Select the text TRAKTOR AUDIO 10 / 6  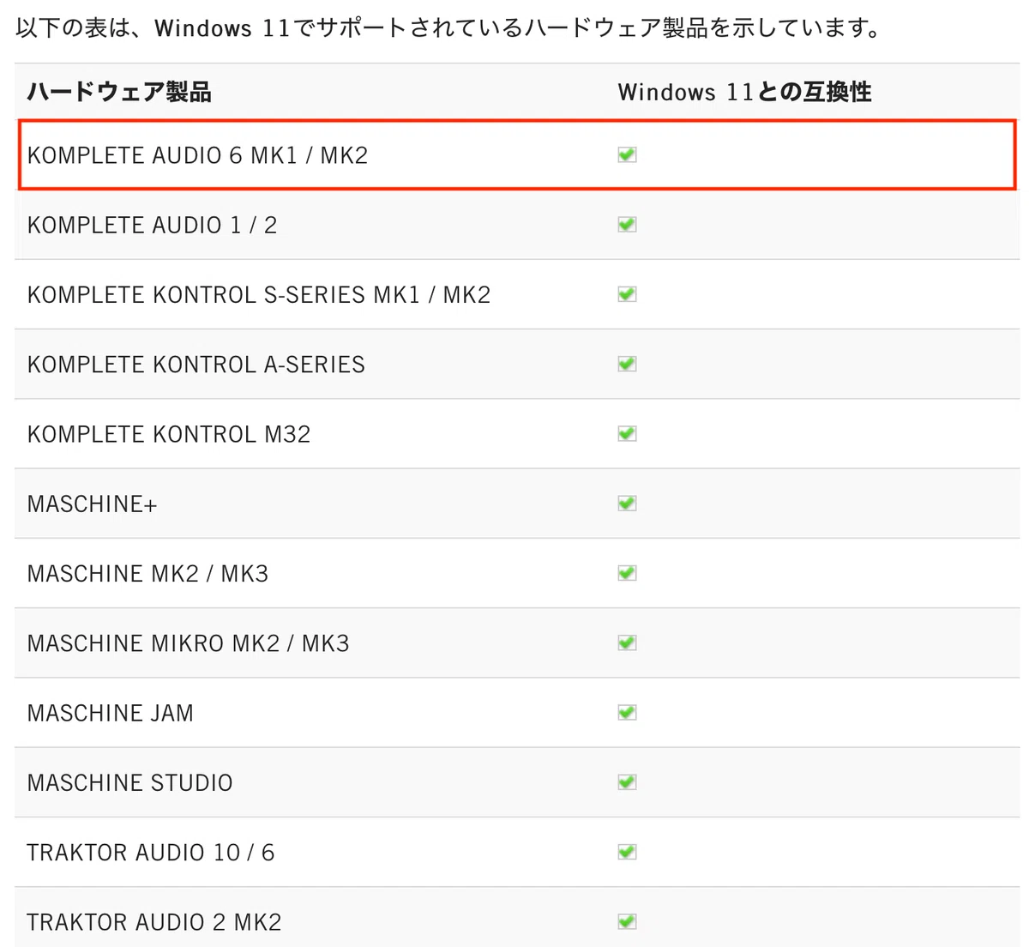151,853
